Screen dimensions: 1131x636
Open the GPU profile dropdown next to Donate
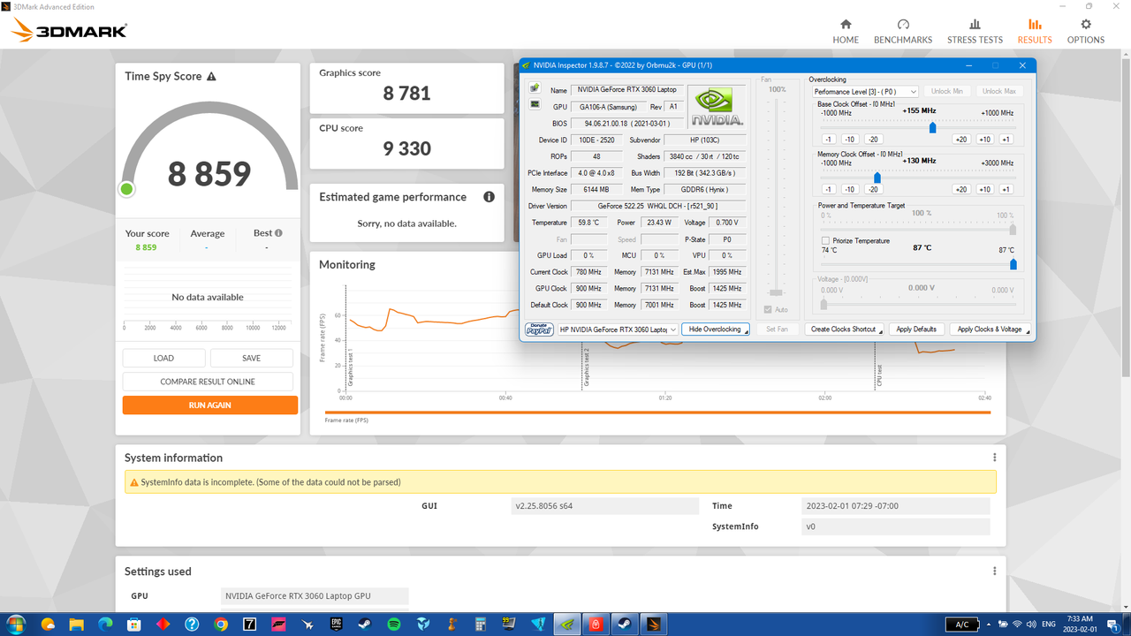(617, 329)
